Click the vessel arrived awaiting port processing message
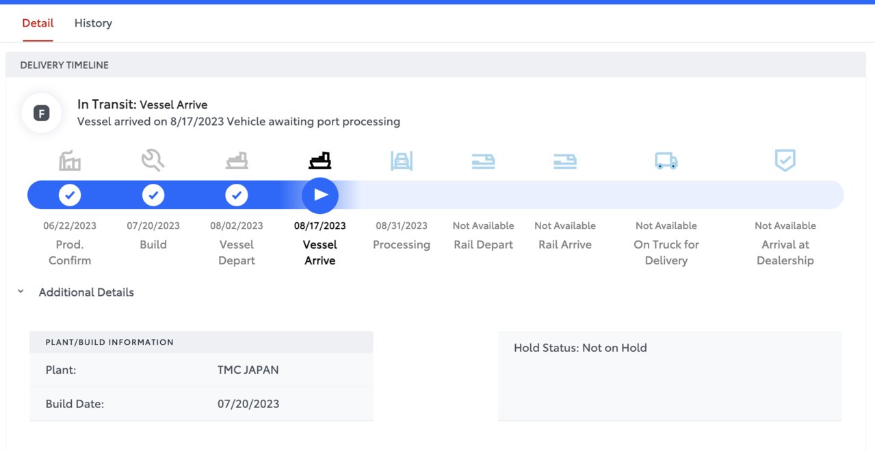The height and width of the screenshot is (451, 875). pyautogui.click(x=239, y=122)
